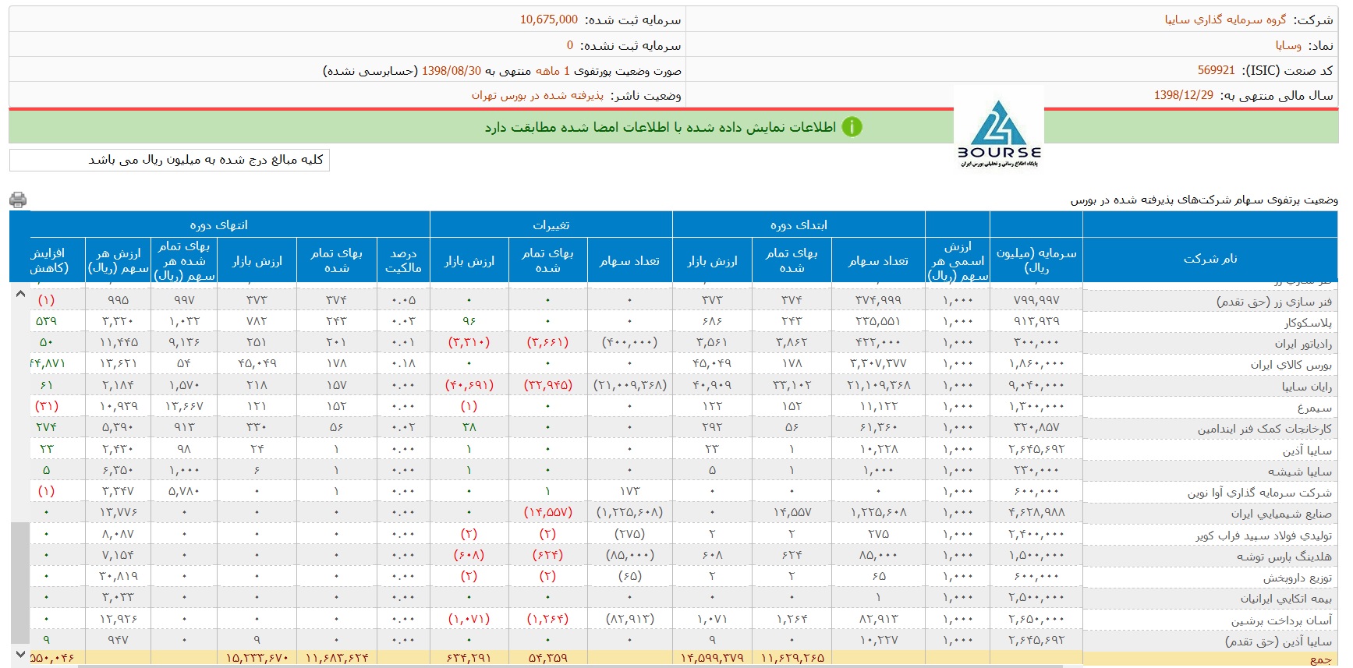Screen dimensions: 1353x668
Task: Select the 'ابتدای دوره' group header
Action: coord(799,224)
